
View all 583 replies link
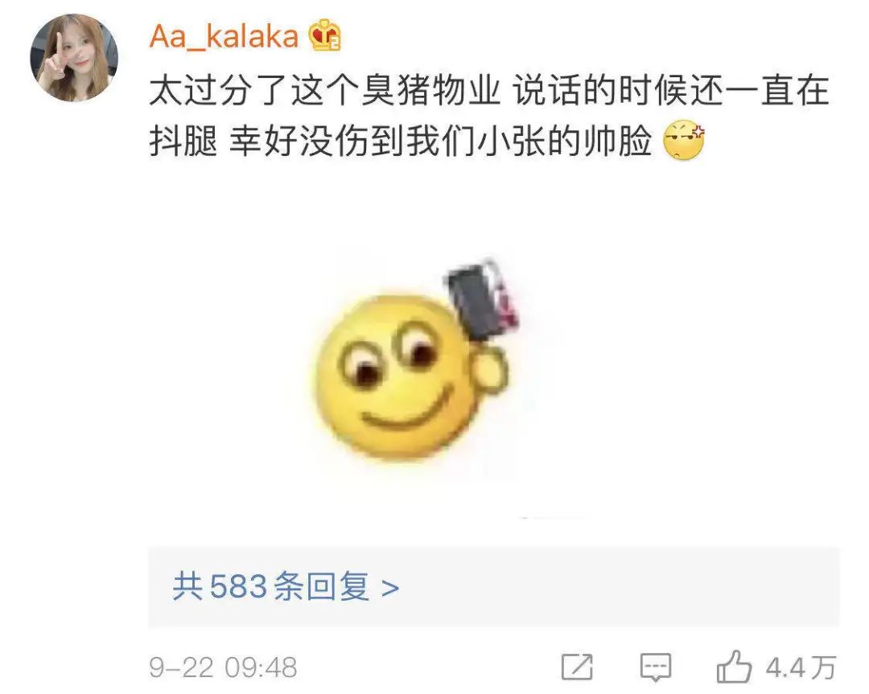click(286, 586)
